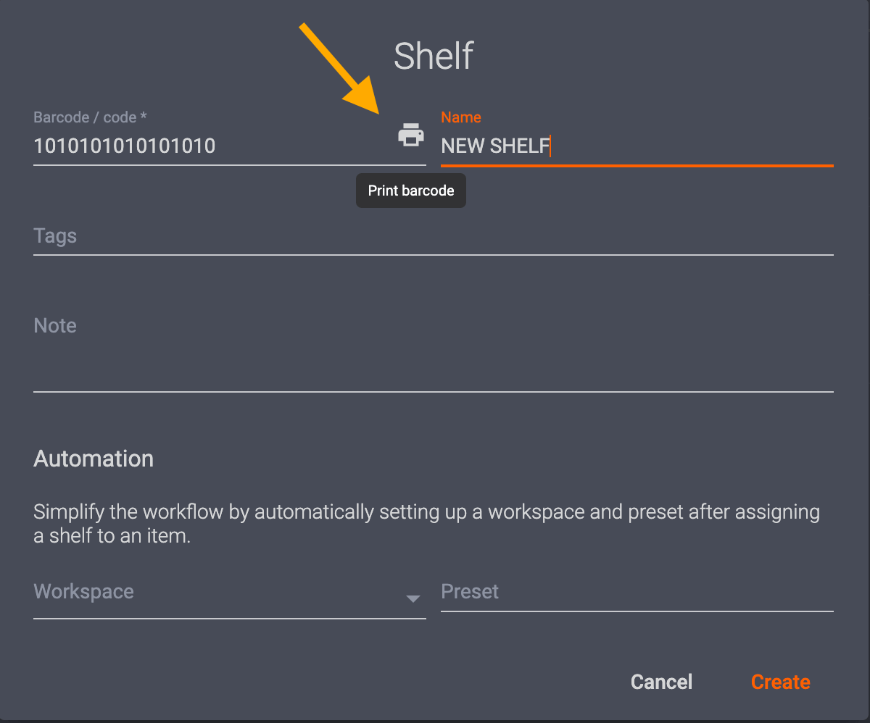The width and height of the screenshot is (870, 723).
Task: Open the Print barcode function beside the barcode field
Action: [x=411, y=134]
